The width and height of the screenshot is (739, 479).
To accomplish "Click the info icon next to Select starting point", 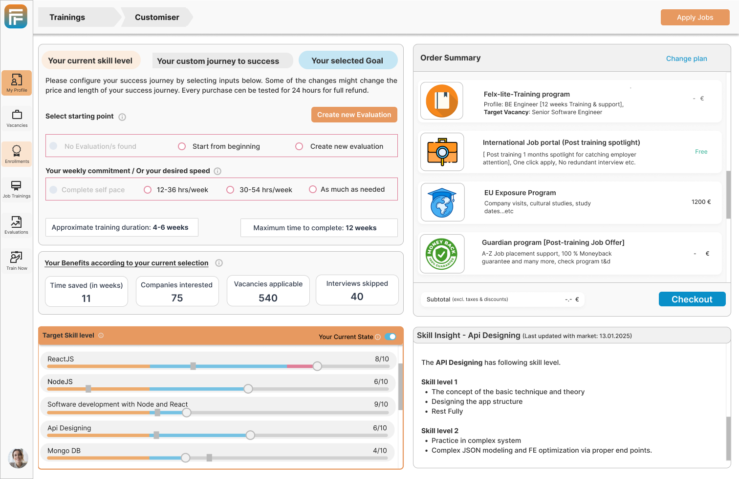I will point(123,117).
